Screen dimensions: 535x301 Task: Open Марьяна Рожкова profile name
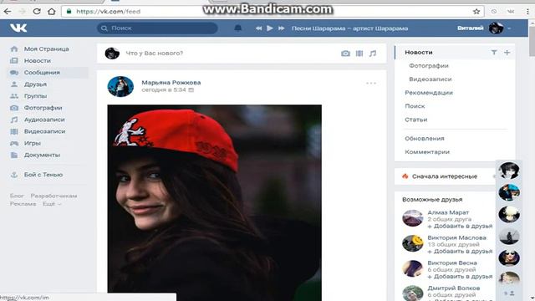pyautogui.click(x=171, y=83)
